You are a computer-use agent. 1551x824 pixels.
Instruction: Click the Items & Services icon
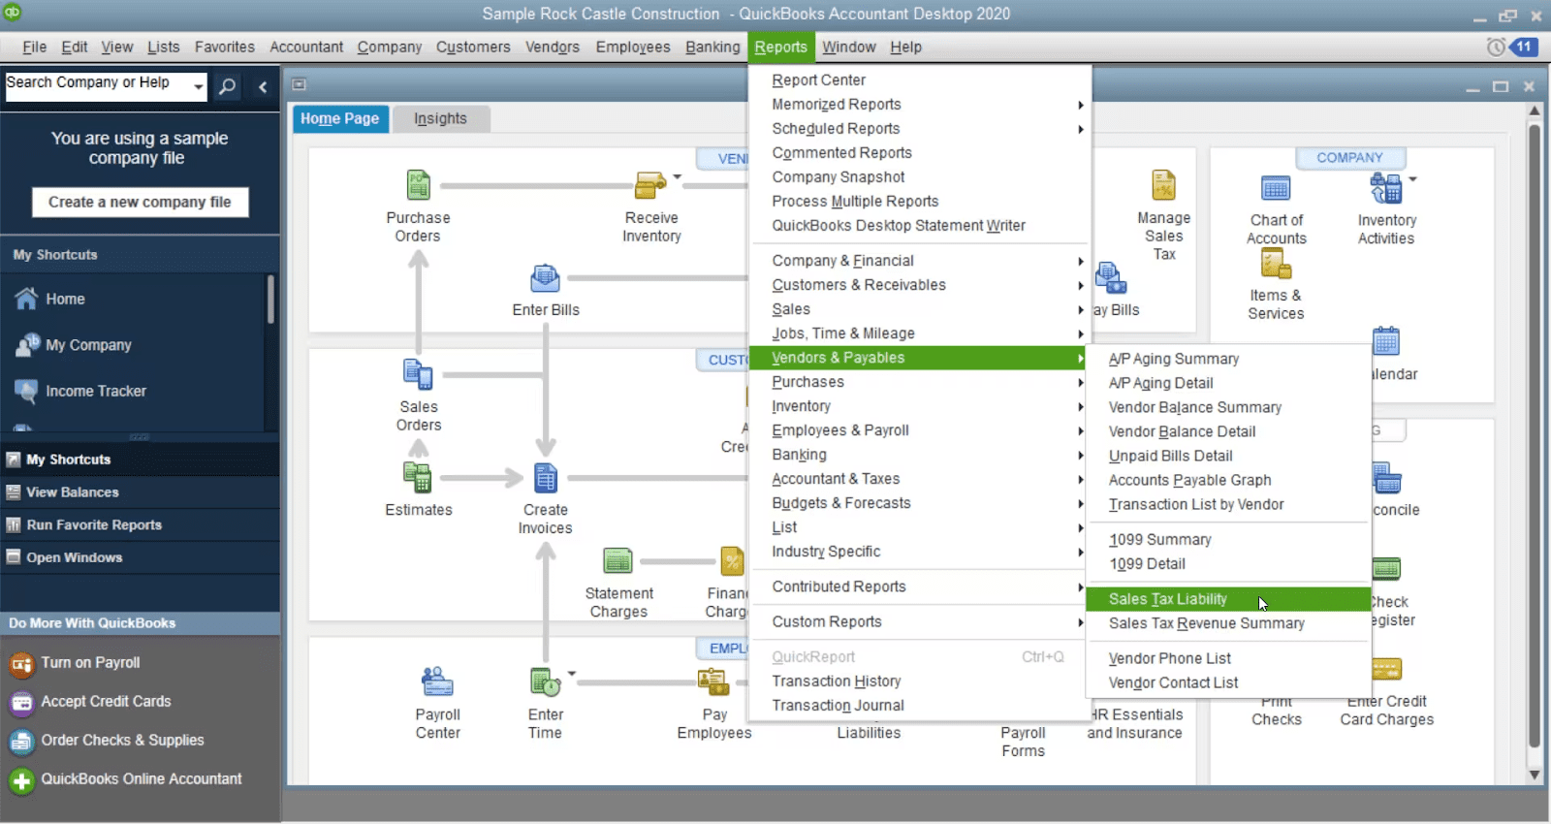(1276, 264)
